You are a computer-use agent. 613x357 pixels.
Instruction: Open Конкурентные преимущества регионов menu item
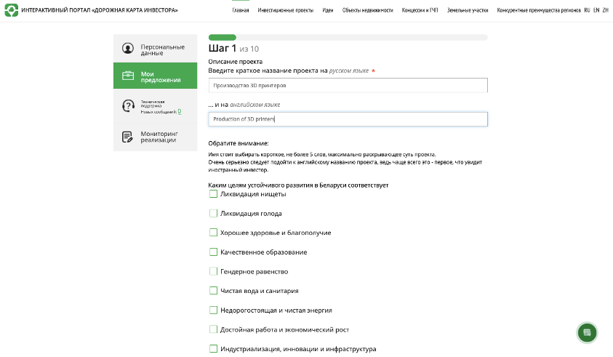point(539,10)
